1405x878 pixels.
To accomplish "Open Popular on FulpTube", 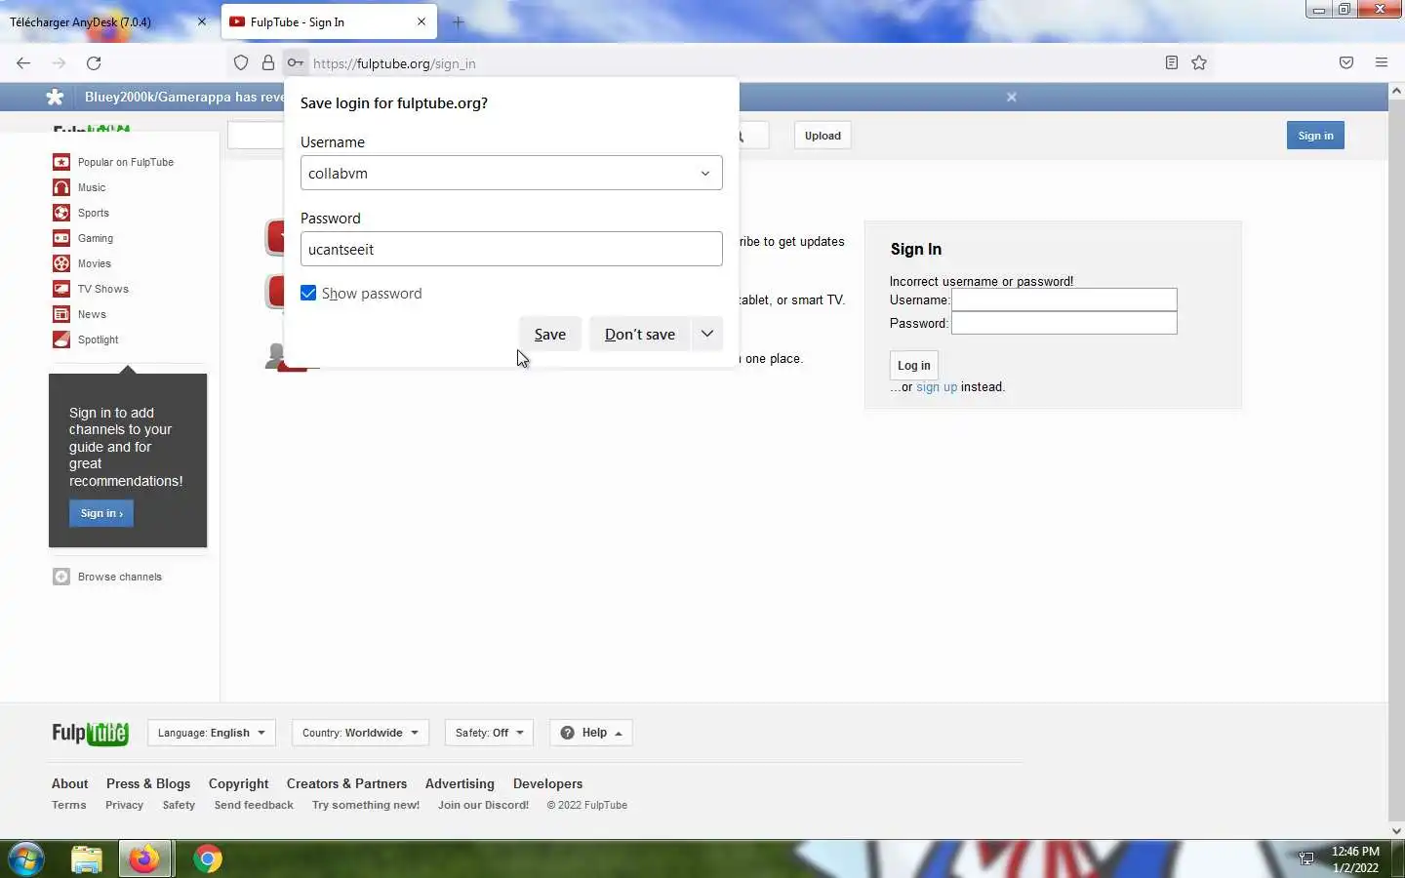I will (126, 162).
